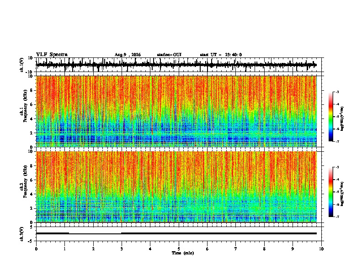This screenshot has height=279, width=362.
Task: Click the "VLF Spectra" plot title
Action: (x=52, y=55)
